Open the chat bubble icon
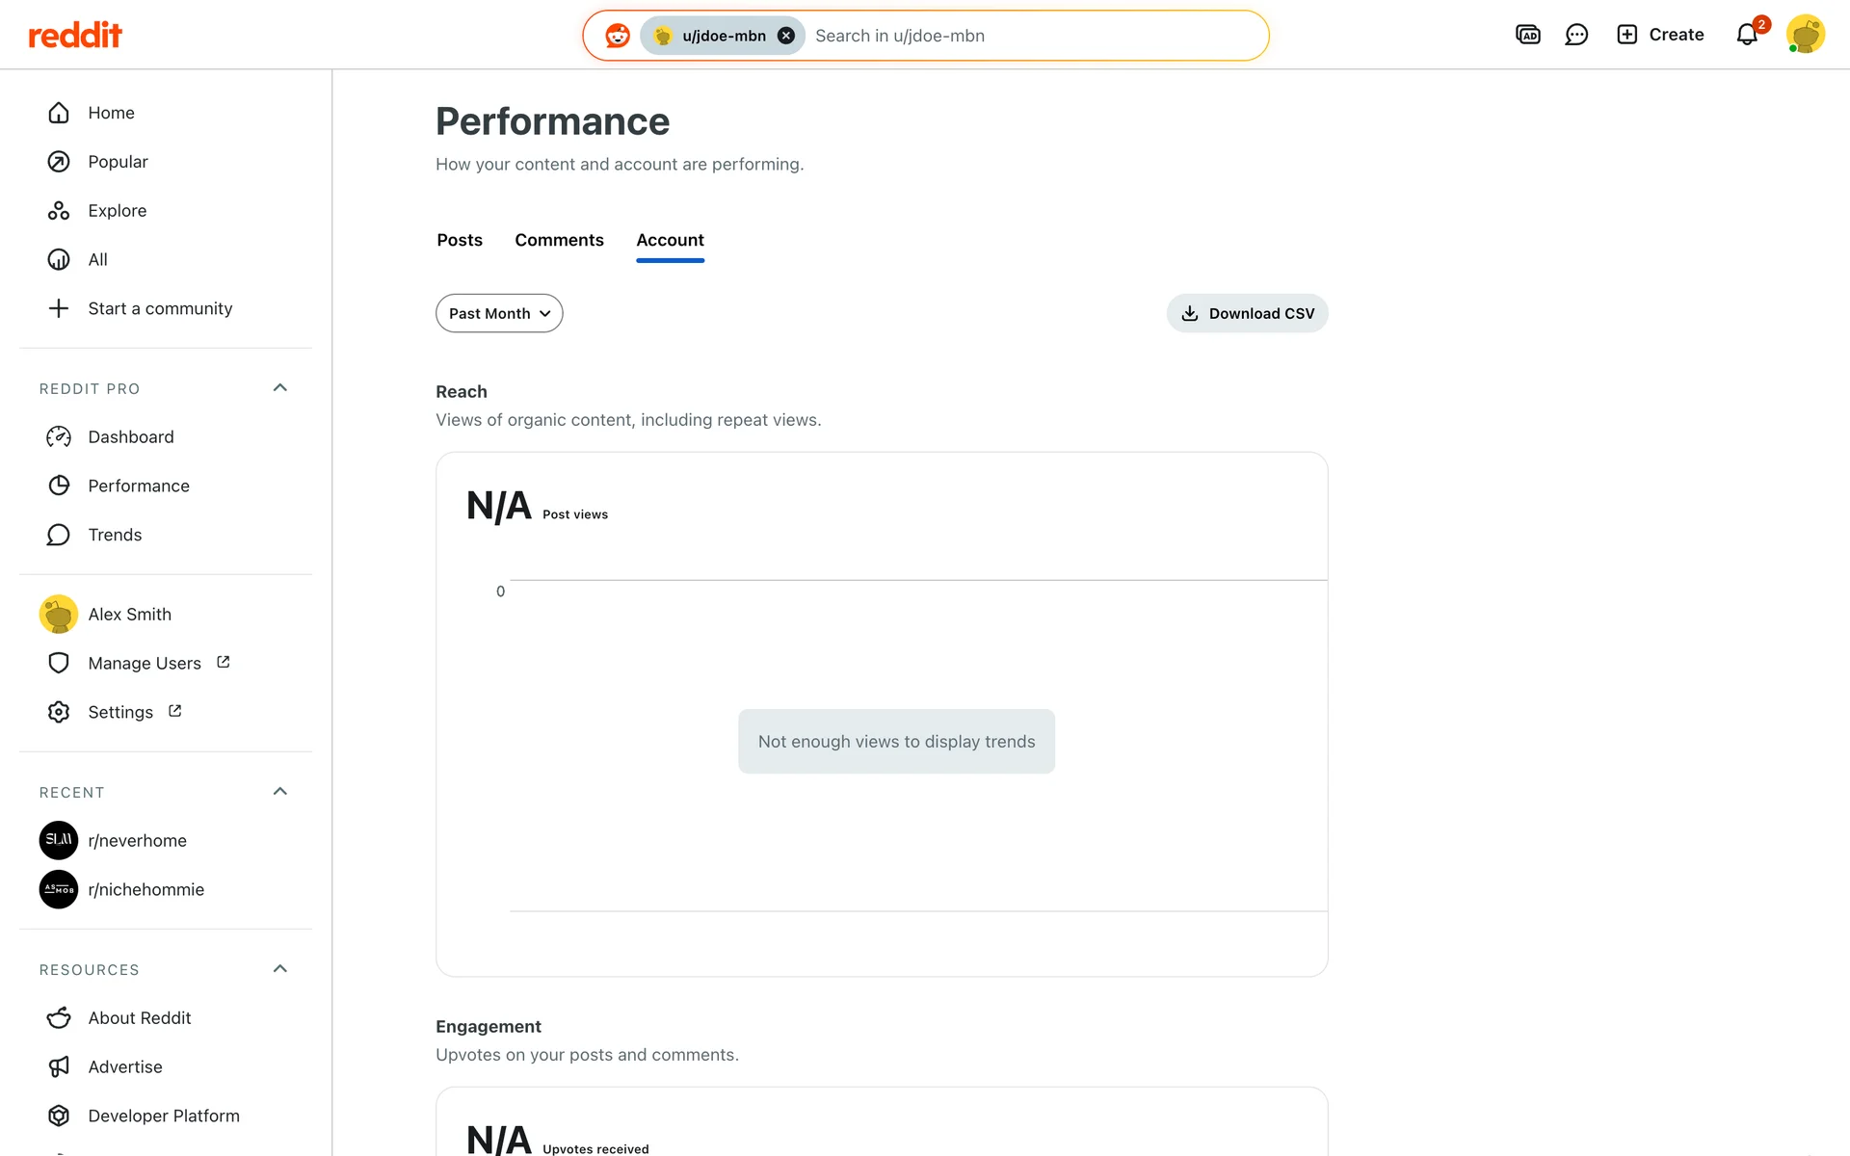This screenshot has height=1156, width=1850. click(1576, 35)
